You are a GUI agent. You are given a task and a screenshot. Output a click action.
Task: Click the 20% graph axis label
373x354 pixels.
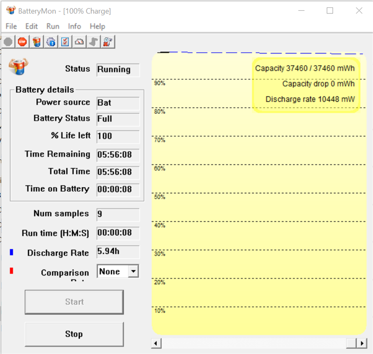(x=159, y=282)
